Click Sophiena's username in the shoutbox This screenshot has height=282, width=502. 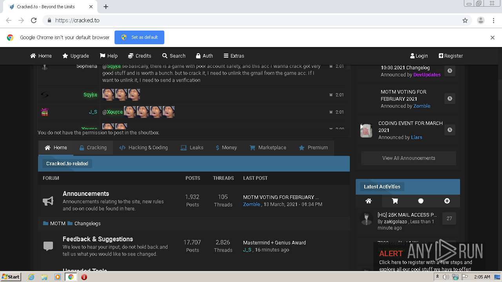pyautogui.click(x=87, y=66)
